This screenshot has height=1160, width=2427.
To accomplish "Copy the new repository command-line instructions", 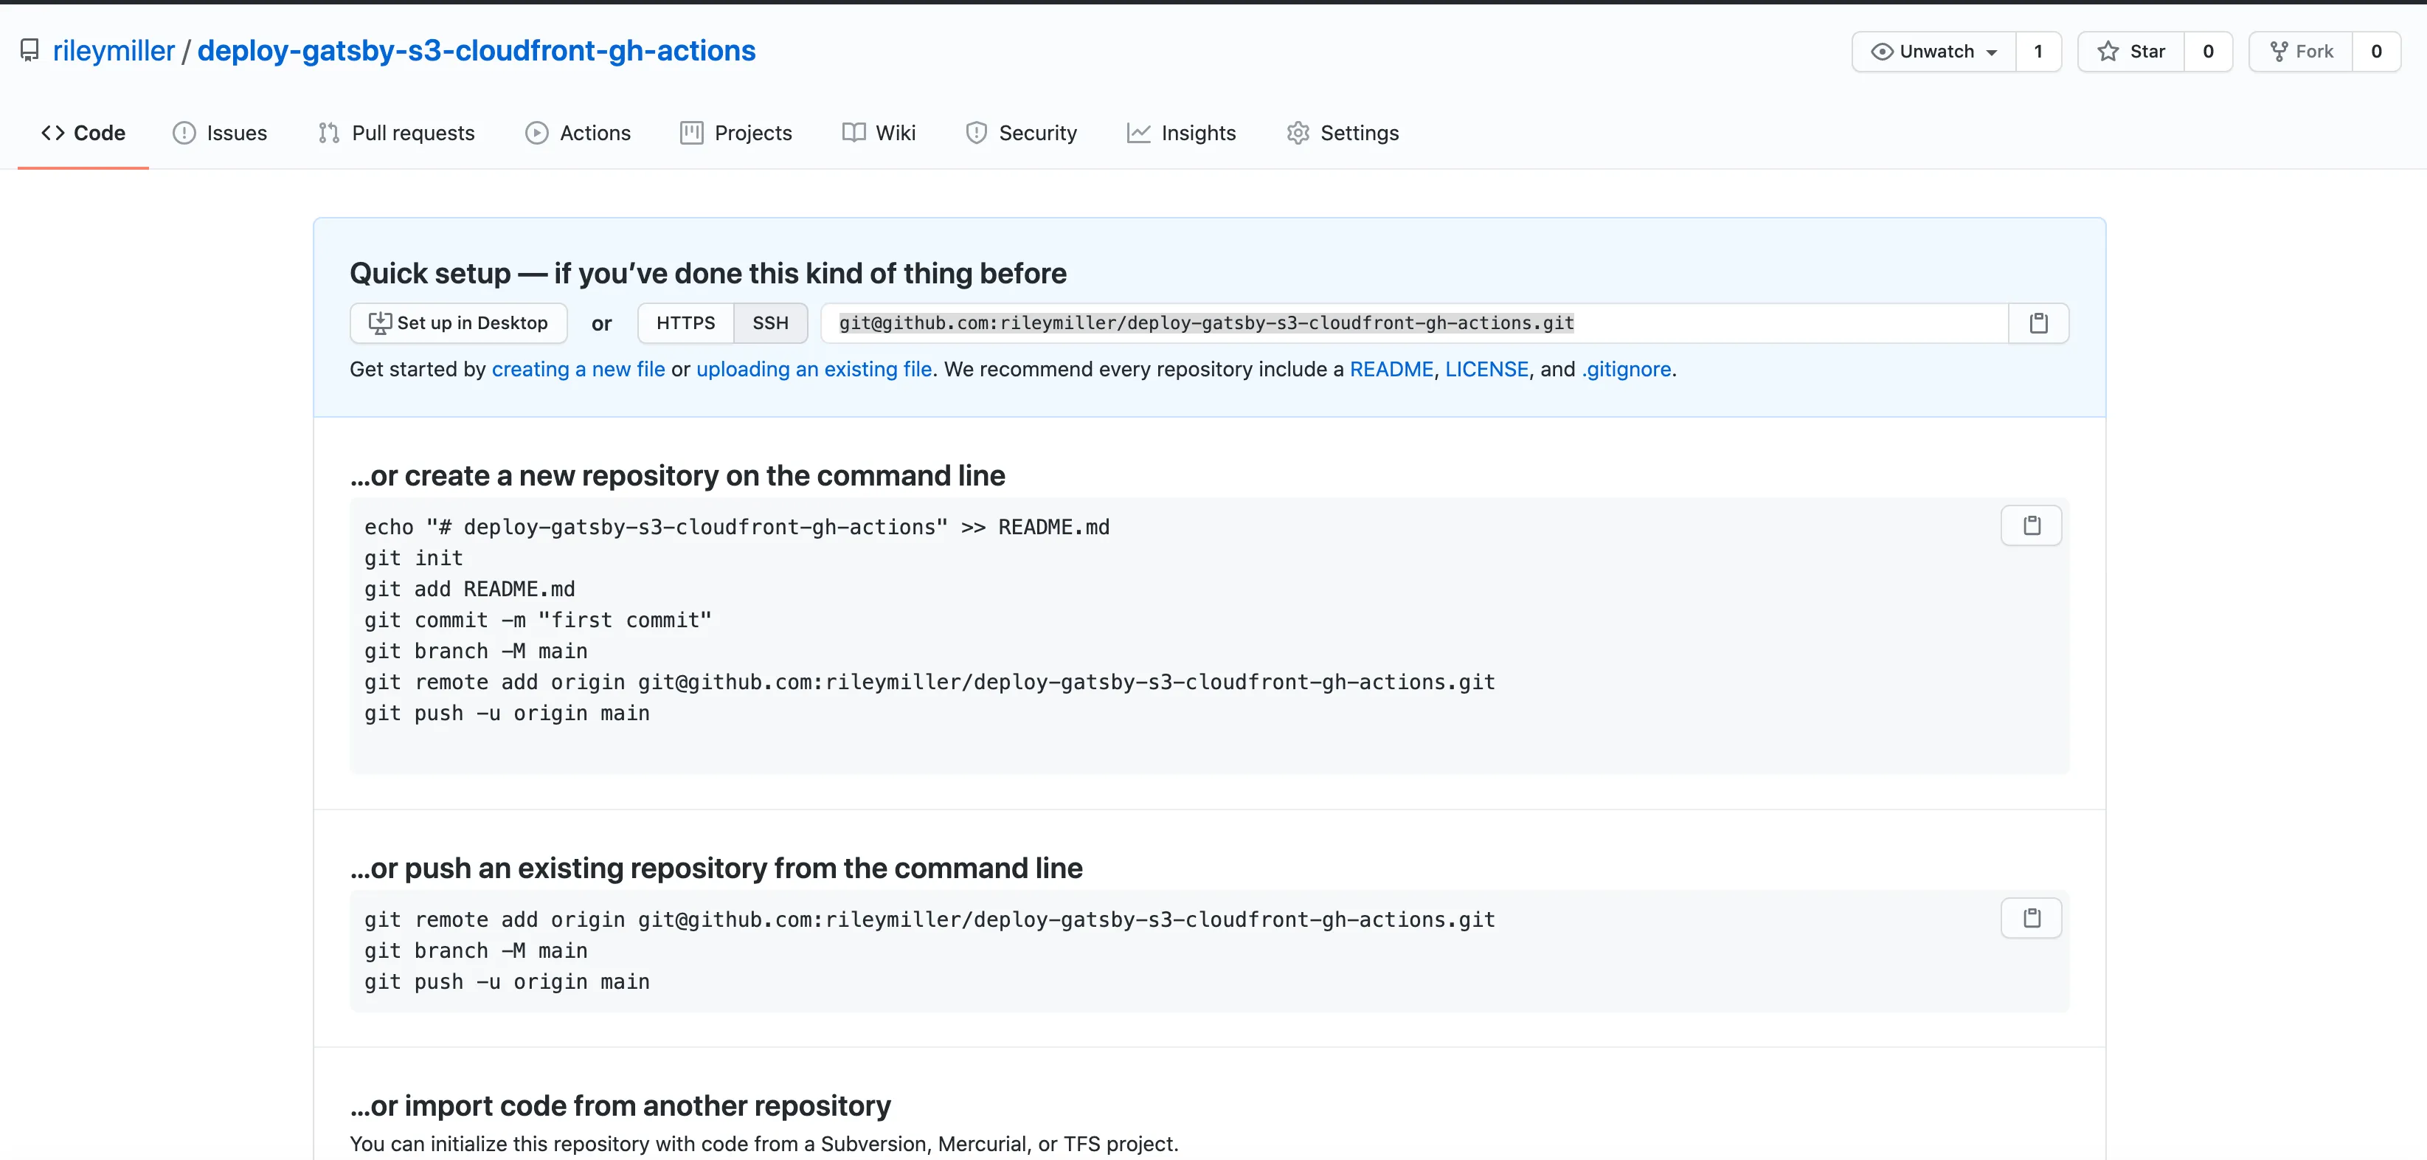I will click(2032, 525).
